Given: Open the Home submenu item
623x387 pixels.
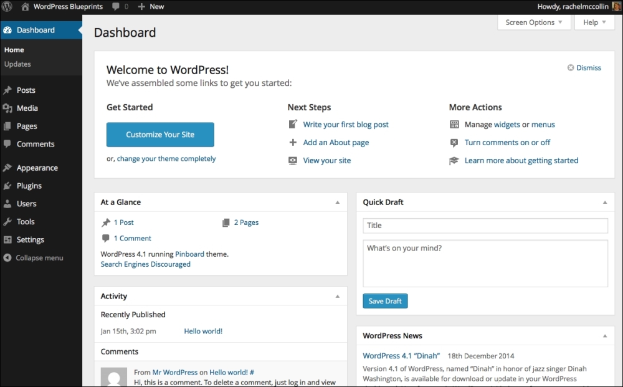Looking at the screenshot, I should coord(14,50).
